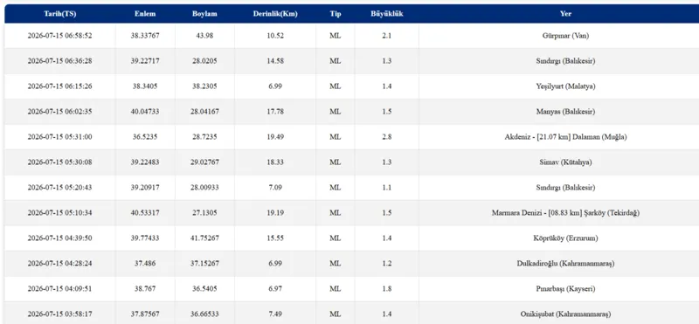Select location Simav (Kütahya)
This screenshot has height=324, width=699.
pos(565,162)
